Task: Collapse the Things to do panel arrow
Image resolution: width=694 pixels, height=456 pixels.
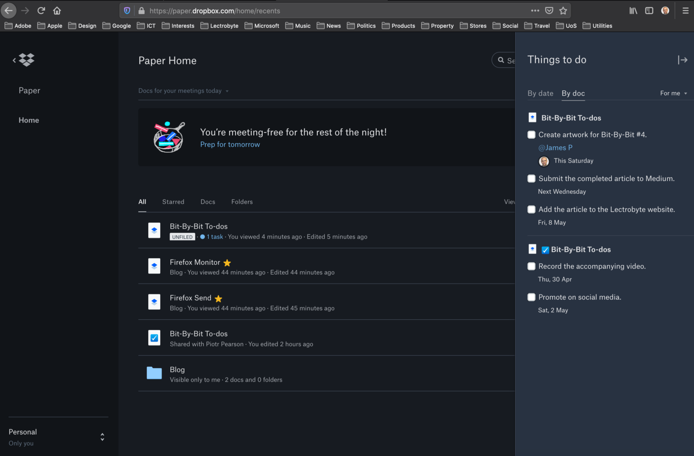Action: click(x=683, y=60)
